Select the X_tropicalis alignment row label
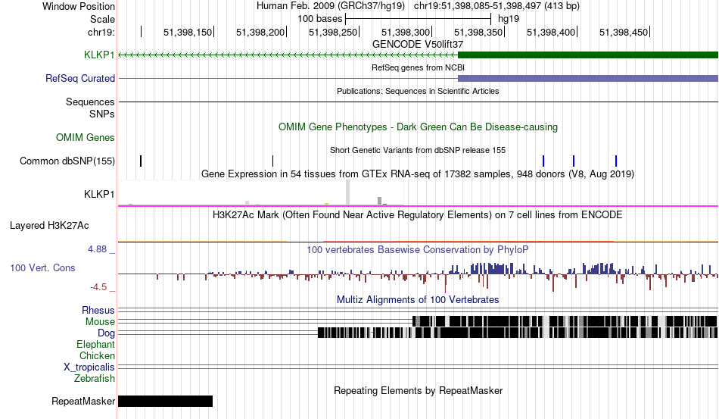This screenshot has height=419, width=719. (89, 367)
